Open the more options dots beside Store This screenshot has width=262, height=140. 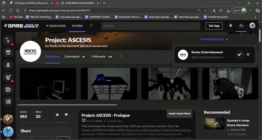point(91,25)
